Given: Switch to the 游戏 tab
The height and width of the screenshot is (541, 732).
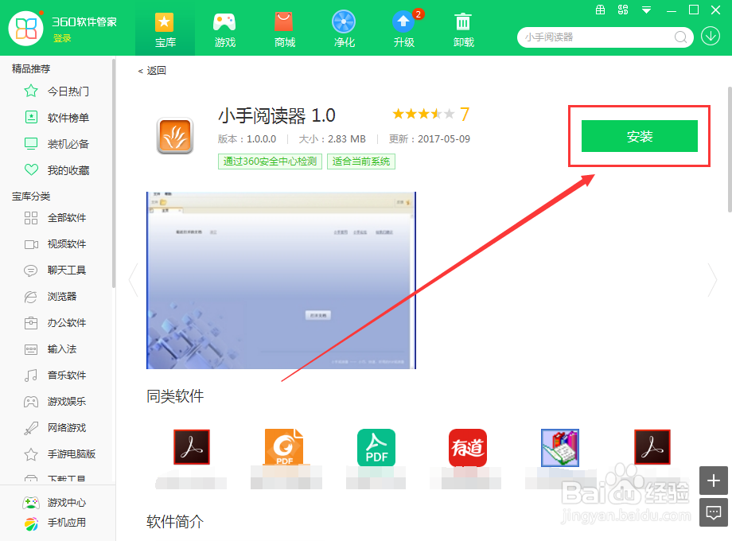Looking at the screenshot, I should point(224,29).
